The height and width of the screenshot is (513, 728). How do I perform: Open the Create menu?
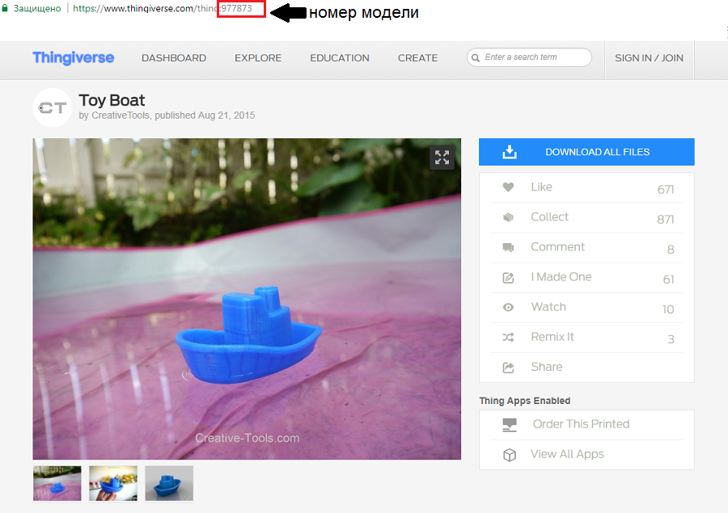(x=417, y=58)
